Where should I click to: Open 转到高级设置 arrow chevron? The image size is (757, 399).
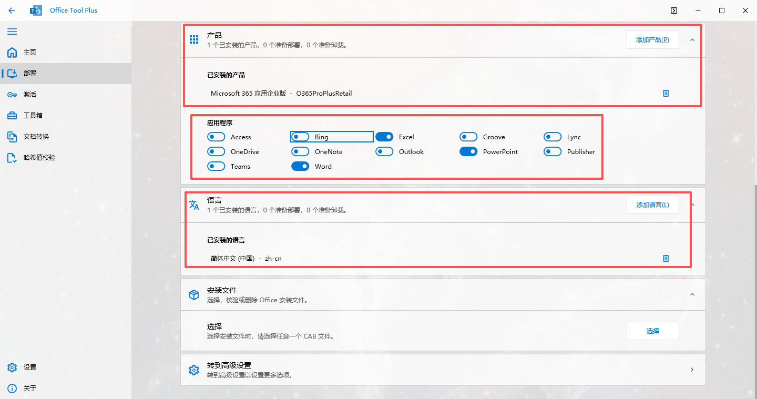pyautogui.click(x=692, y=370)
